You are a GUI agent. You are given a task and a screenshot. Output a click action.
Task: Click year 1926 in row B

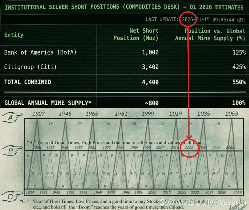[x=37, y=148]
